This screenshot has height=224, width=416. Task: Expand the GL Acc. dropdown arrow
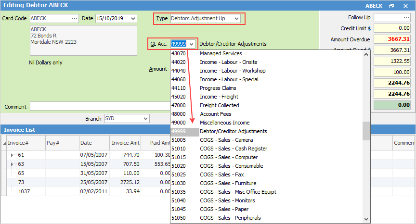tap(192, 44)
